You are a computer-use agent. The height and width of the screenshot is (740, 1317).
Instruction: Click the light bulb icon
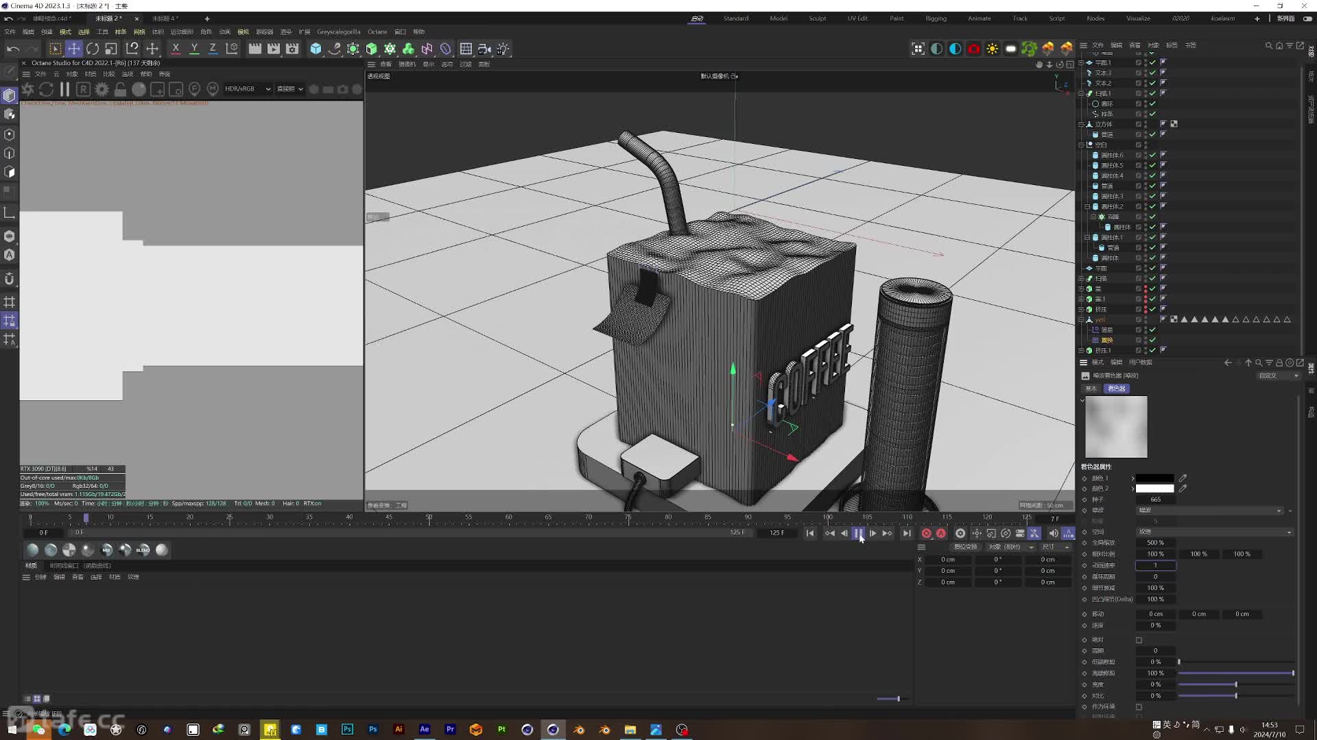503,49
